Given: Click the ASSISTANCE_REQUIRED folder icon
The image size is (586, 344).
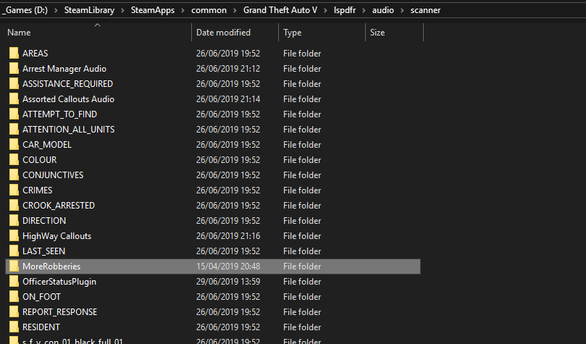Looking at the screenshot, I should 14,84.
